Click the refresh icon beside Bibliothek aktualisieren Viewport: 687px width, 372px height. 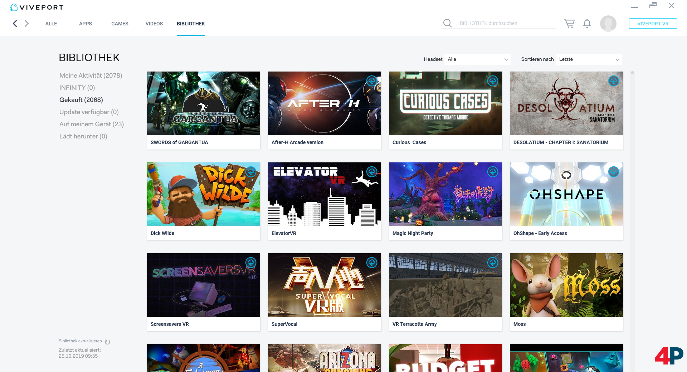(107, 342)
